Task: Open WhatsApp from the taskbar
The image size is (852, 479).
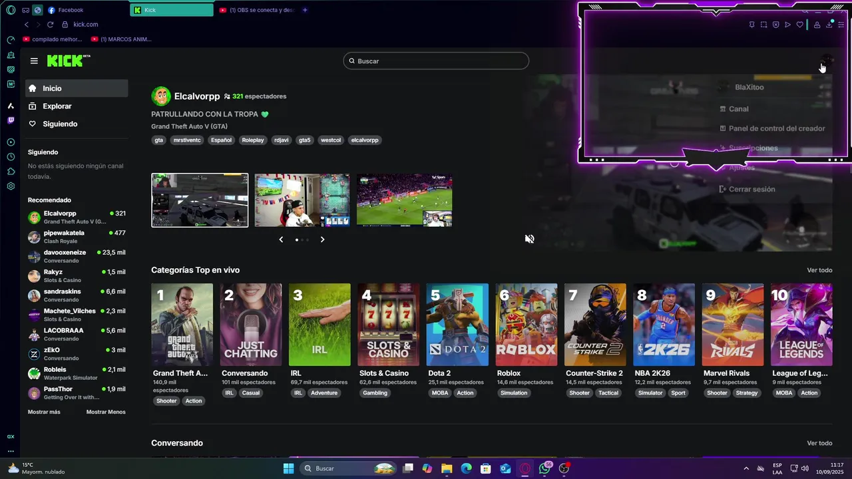Action: pyautogui.click(x=545, y=468)
